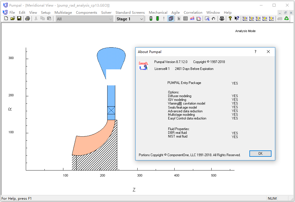Screen dimensions: 295x202
Task: Open the text output page icon
Action: (179, 19)
